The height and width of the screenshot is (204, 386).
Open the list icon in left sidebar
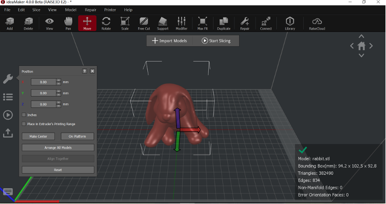8,97
